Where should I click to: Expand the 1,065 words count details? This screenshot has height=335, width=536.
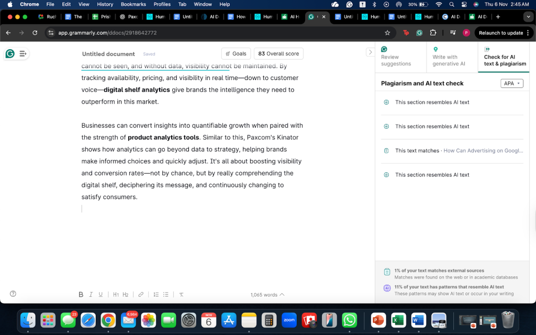(x=267, y=295)
